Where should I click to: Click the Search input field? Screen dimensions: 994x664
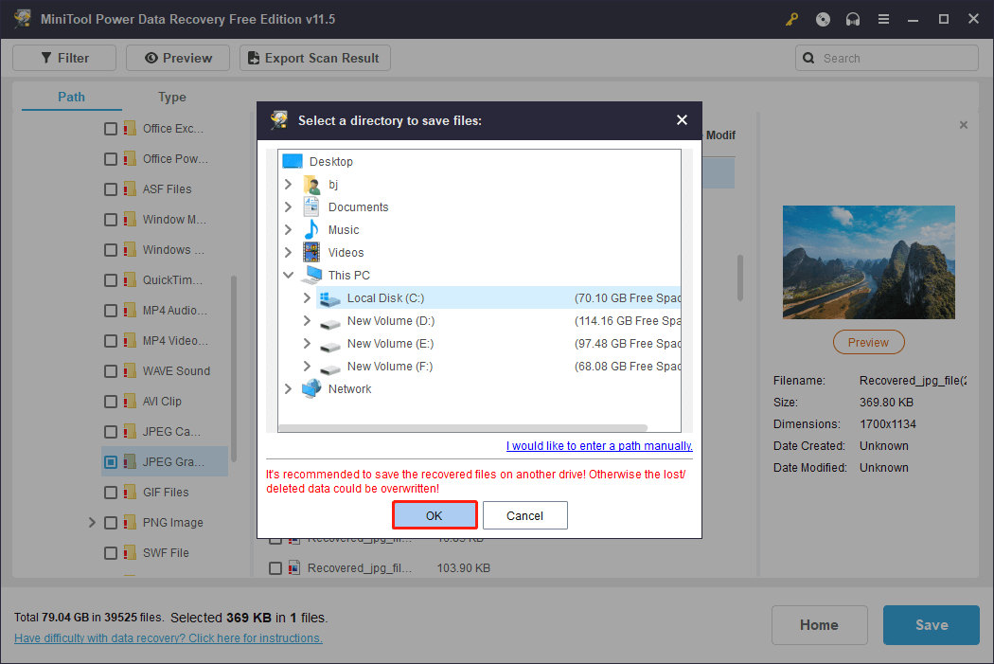point(887,58)
